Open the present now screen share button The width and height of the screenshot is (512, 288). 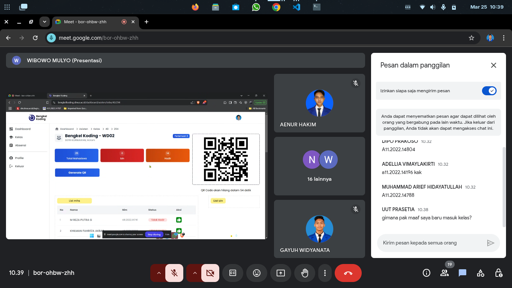click(281, 273)
